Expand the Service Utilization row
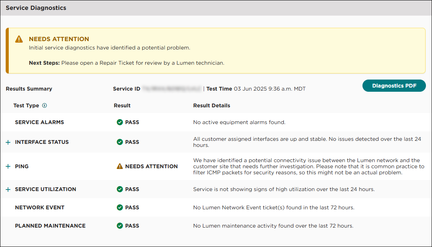The image size is (432, 247). [x=8, y=189]
